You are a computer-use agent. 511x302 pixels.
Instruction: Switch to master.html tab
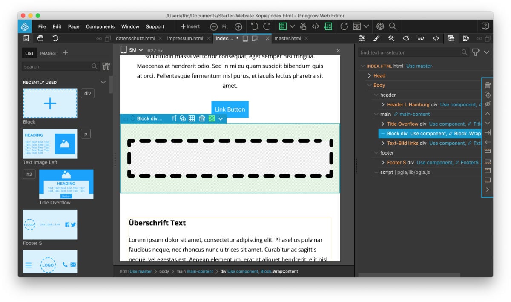point(288,38)
